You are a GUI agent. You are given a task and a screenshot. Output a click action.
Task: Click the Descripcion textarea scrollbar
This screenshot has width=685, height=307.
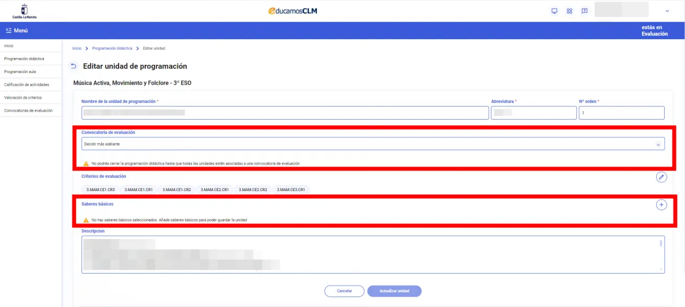(x=661, y=244)
